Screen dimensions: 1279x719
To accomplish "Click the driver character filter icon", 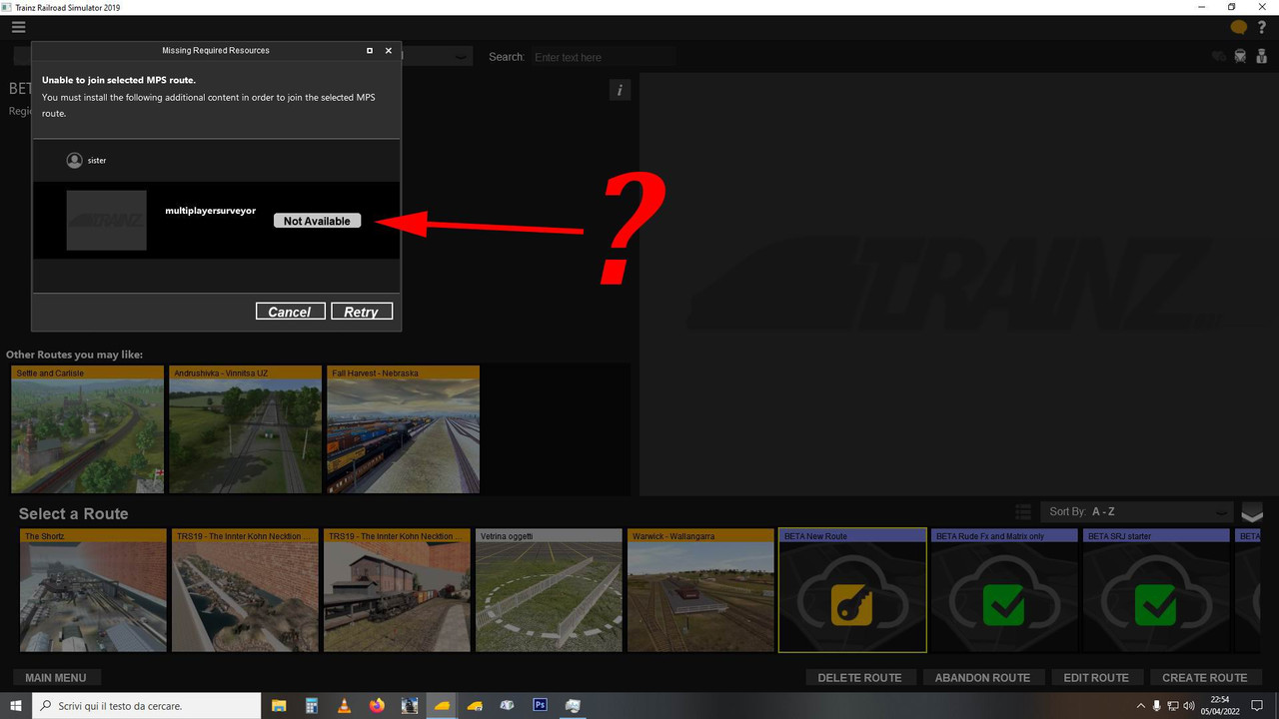I will [1261, 57].
